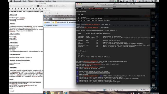Screen dimensions: 167x94
Task: Click the Nicolas Joly line in document
Action: point(13,37)
